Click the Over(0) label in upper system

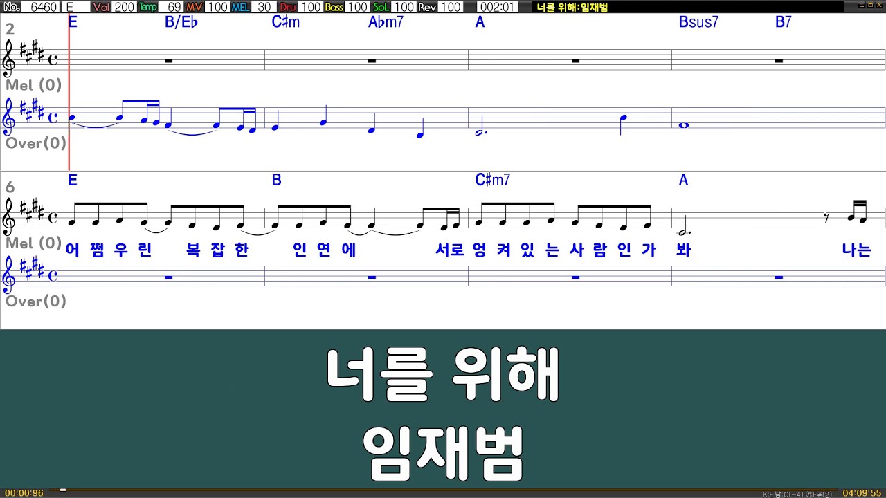pyautogui.click(x=36, y=143)
